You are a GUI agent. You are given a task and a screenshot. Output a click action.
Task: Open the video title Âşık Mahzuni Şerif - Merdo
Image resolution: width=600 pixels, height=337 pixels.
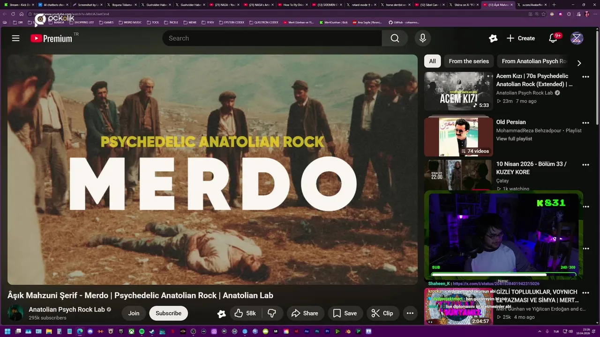140,295
